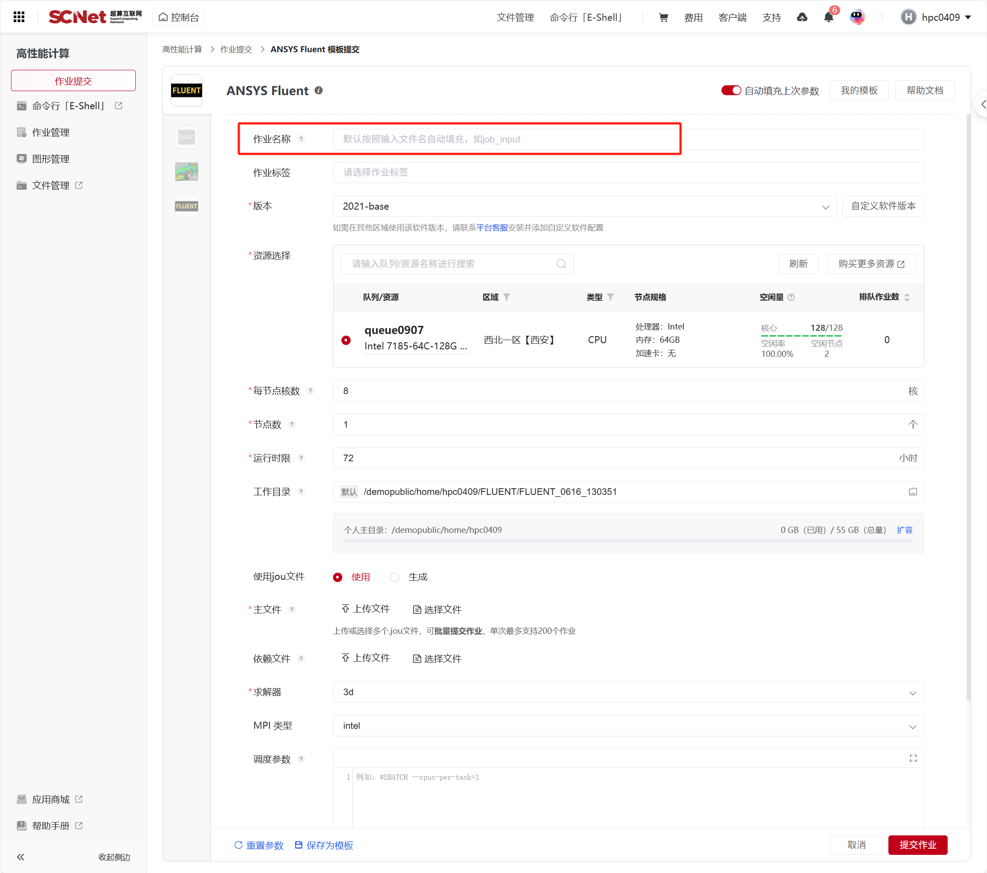Click 自定义软件版本 button
The height and width of the screenshot is (873, 987).
click(883, 206)
